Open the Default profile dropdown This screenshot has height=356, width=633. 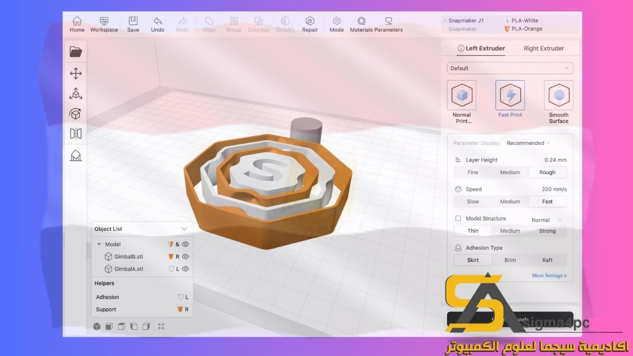(510, 68)
